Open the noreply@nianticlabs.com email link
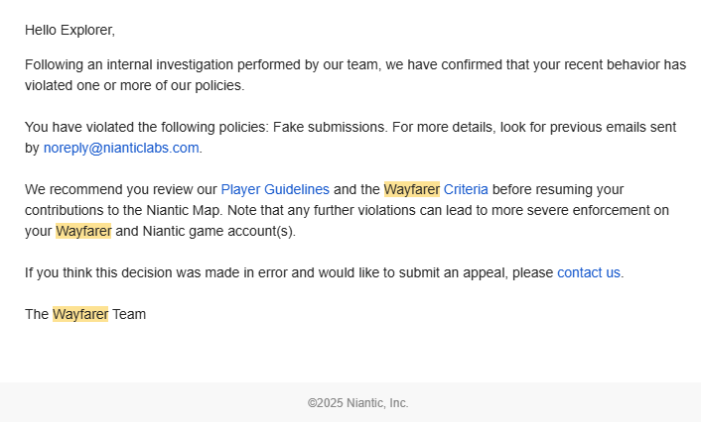 (121, 148)
